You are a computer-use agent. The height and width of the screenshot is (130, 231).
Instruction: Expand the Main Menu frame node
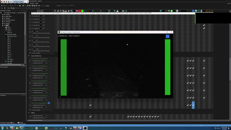(x=3, y=16)
